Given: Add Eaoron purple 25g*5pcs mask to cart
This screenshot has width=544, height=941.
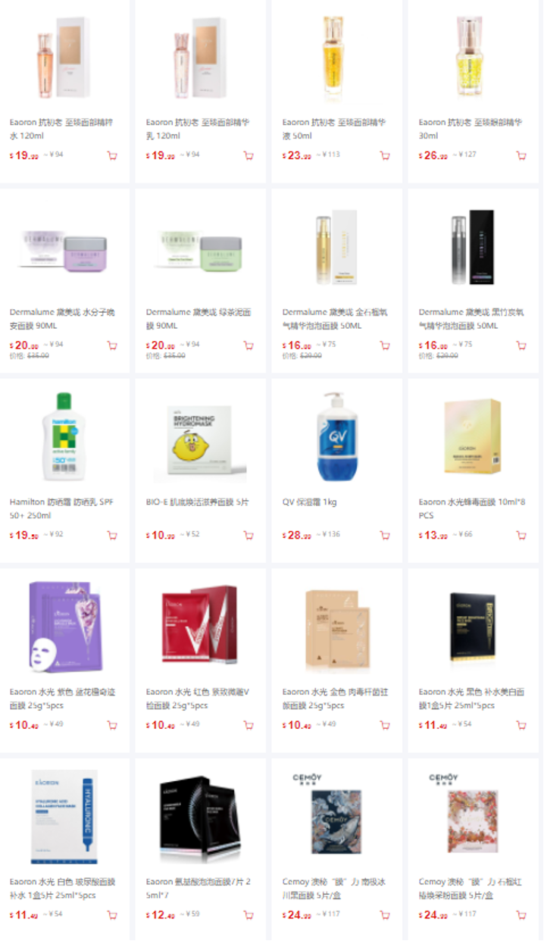Looking at the screenshot, I should (x=112, y=725).
